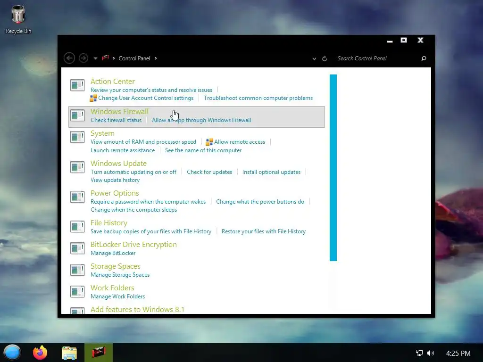Open Change User Account Control settings
The image size is (483, 362).
click(146, 98)
